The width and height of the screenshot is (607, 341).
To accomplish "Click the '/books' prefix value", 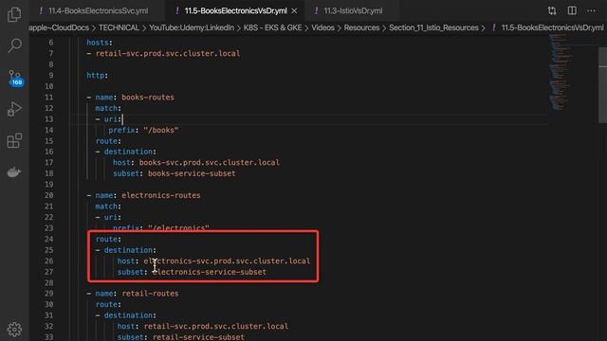I will point(161,131).
